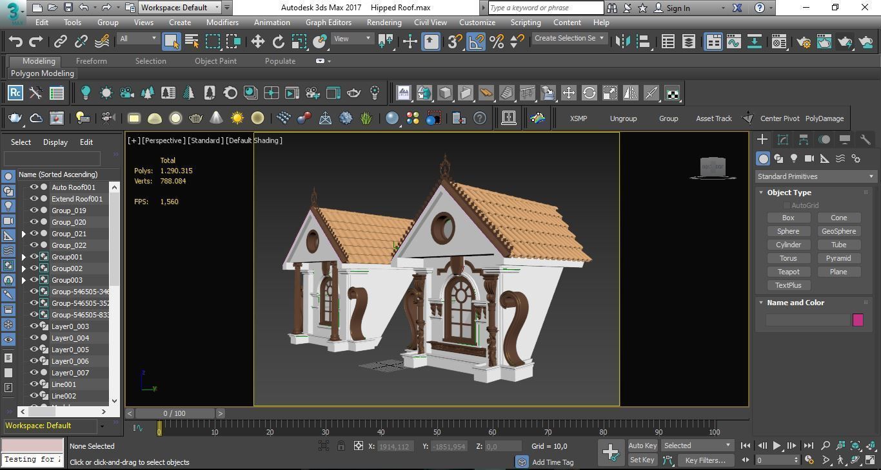Expand the Group002 tree node
Screen dimensions: 881x470
24,268
